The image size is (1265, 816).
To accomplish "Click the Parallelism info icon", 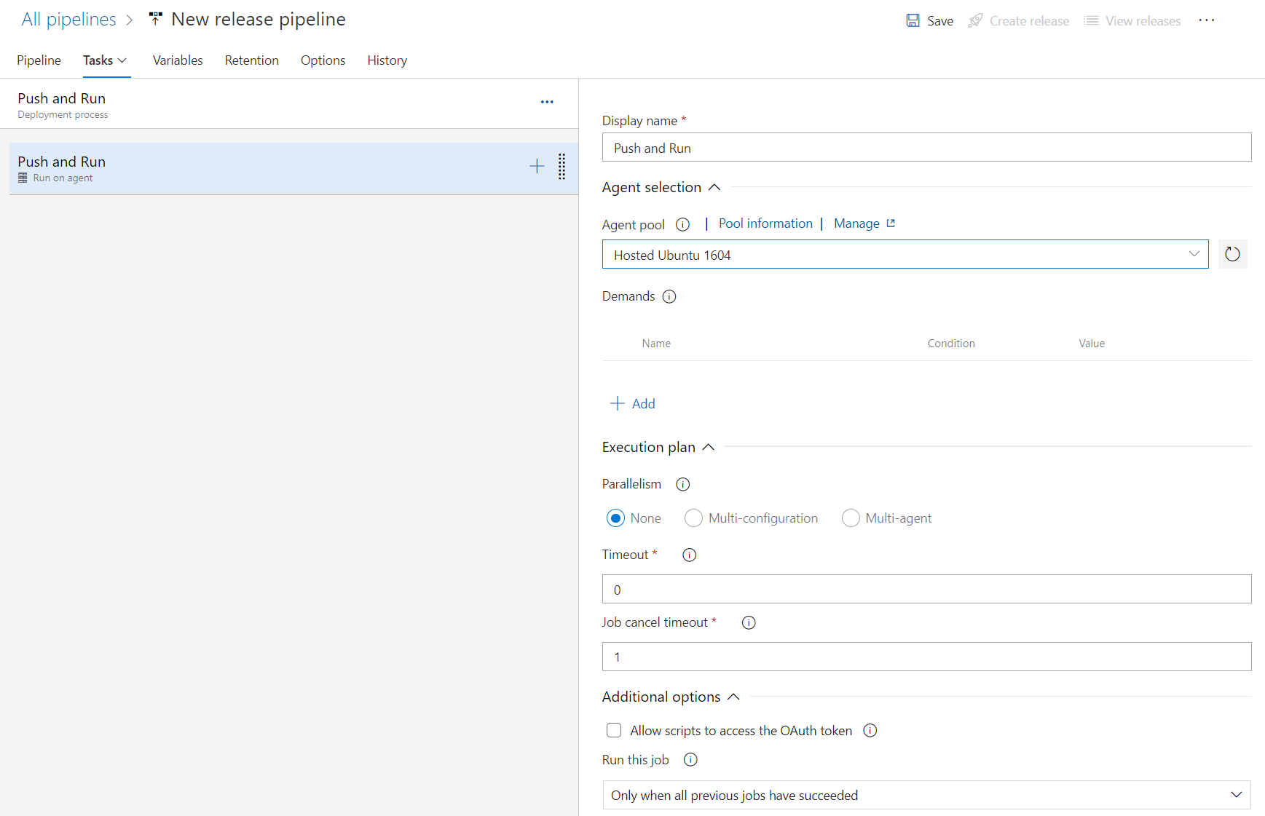I will (682, 484).
